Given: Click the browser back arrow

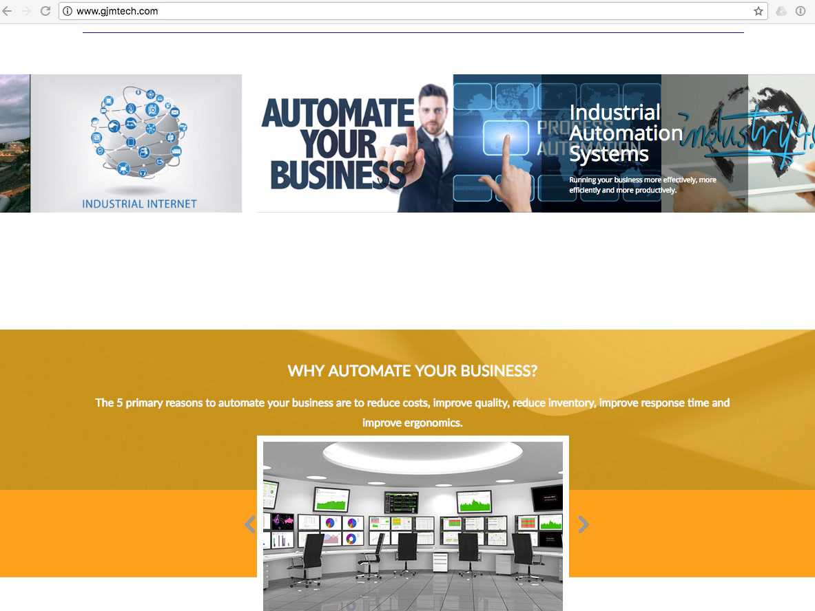Looking at the screenshot, I should click(x=7, y=11).
